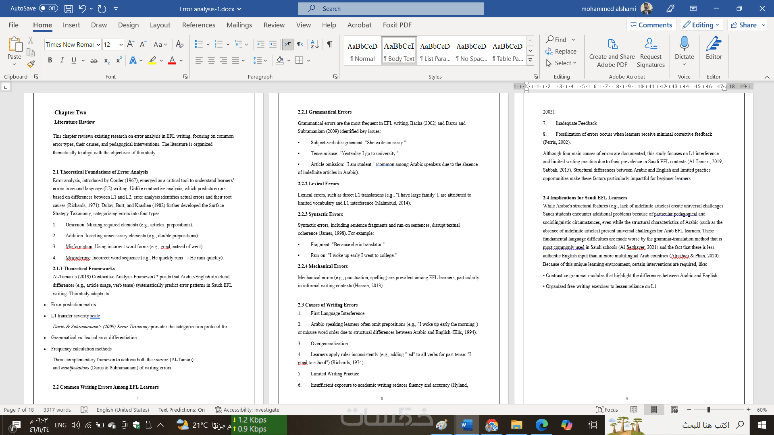Expand the font size dropdown
774x435 pixels.
(x=121, y=45)
